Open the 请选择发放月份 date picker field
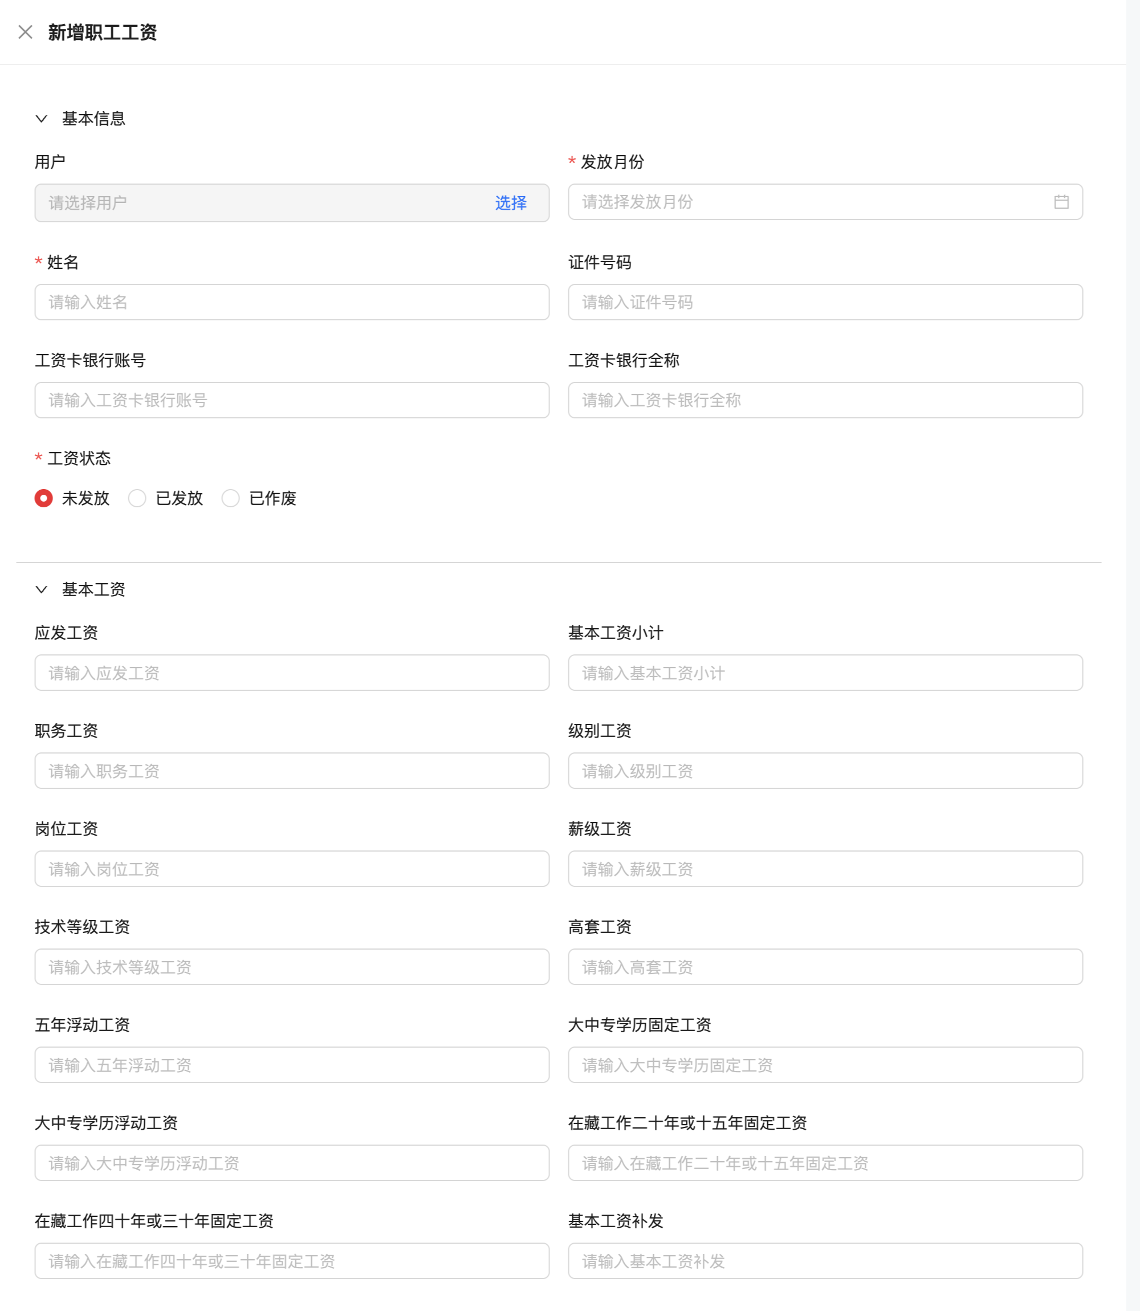The height and width of the screenshot is (1311, 1140). point(825,202)
